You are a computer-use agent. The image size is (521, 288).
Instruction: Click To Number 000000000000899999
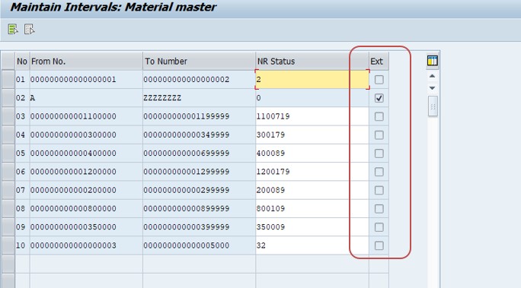200,209
